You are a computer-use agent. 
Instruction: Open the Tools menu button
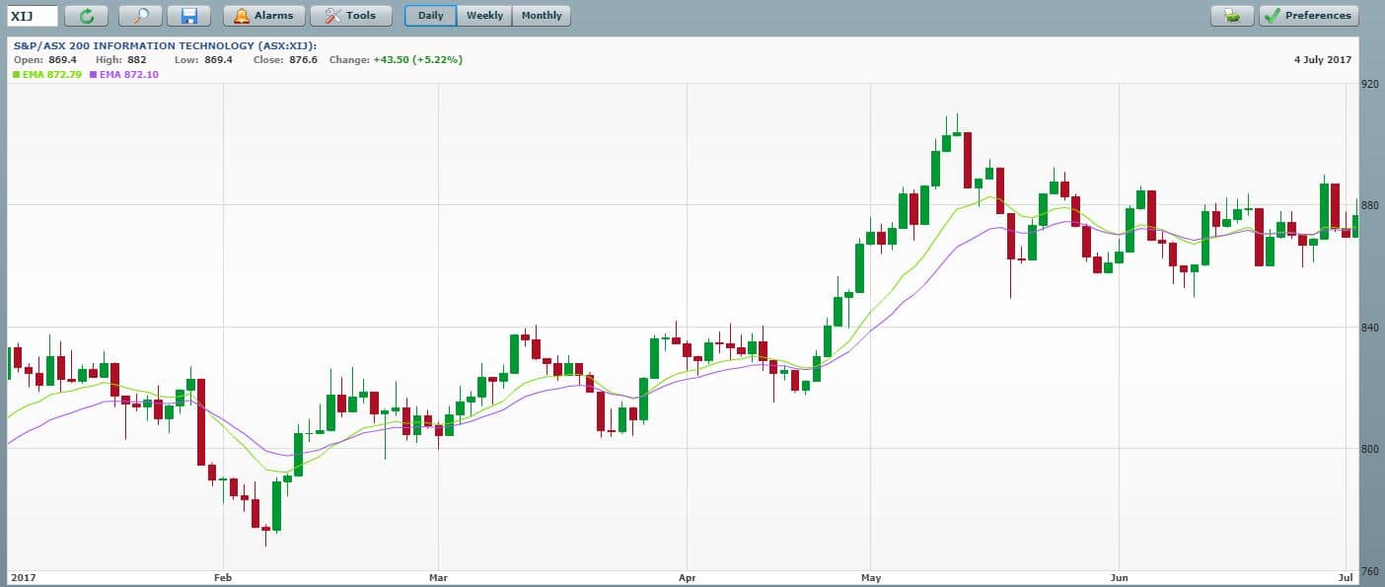[x=350, y=16]
